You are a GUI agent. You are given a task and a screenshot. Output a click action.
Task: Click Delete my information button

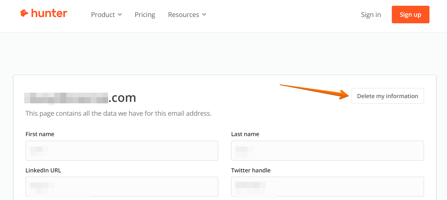coord(387,96)
